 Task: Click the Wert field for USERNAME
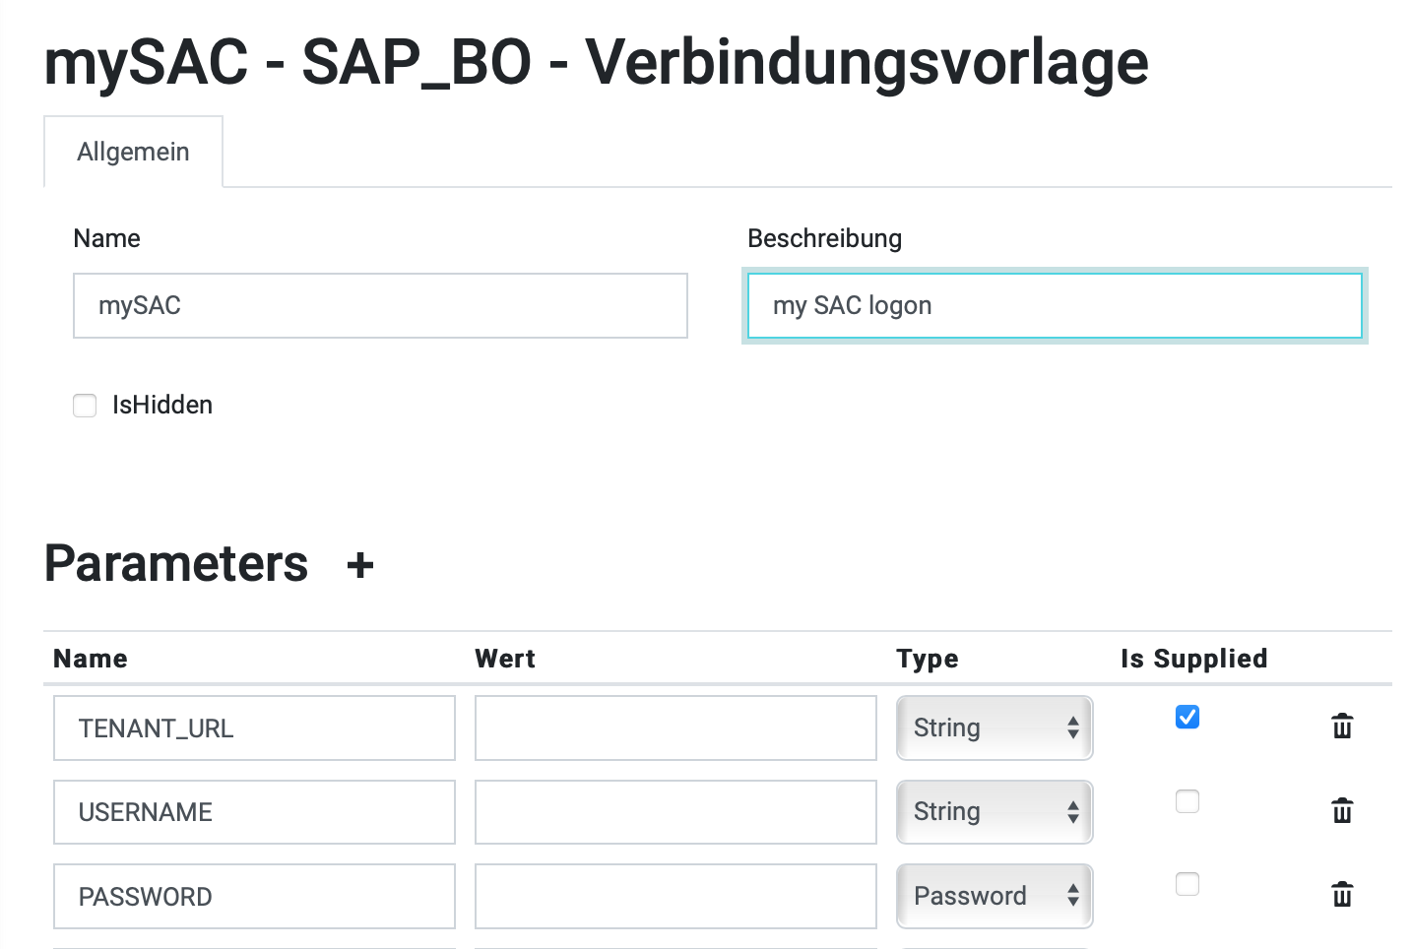(675, 812)
